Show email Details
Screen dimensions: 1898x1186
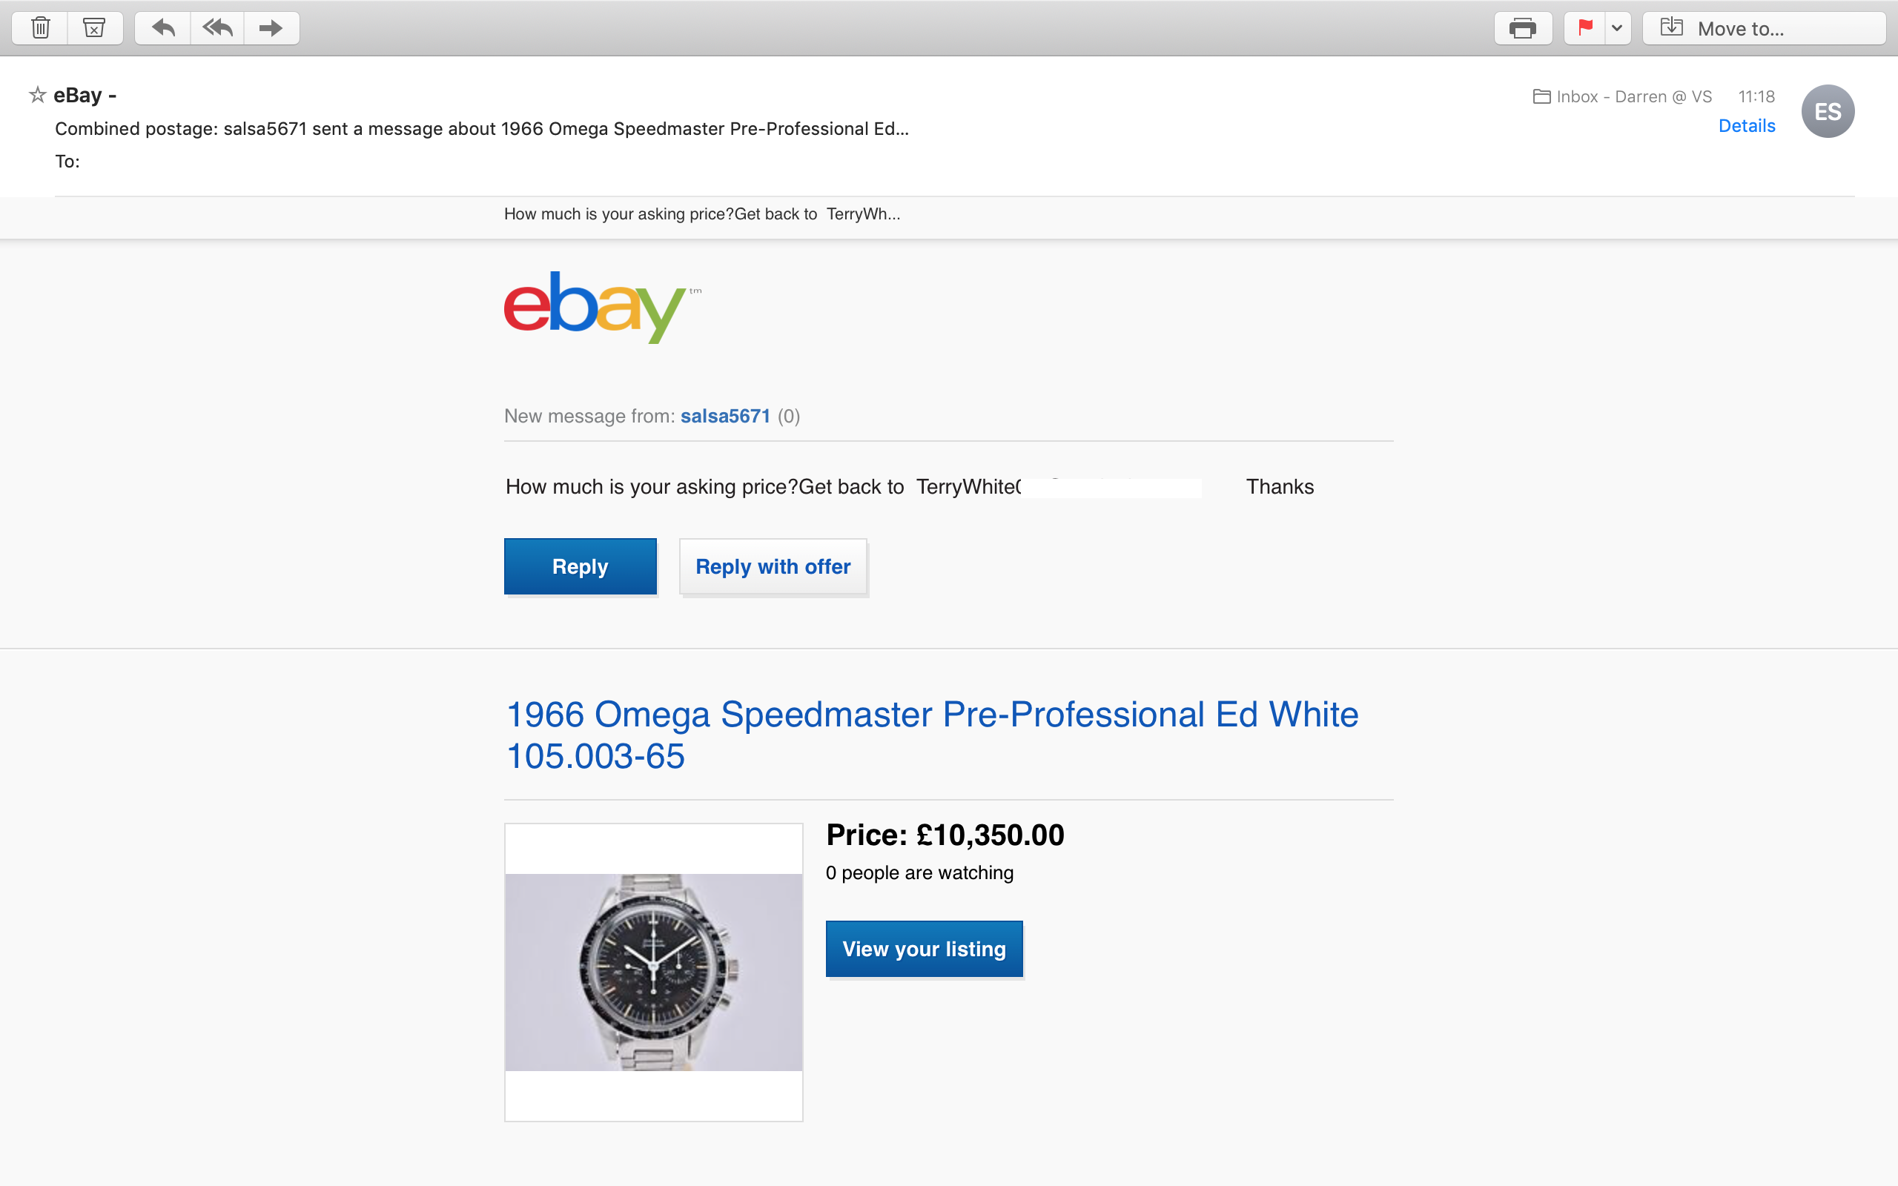[x=1746, y=125]
